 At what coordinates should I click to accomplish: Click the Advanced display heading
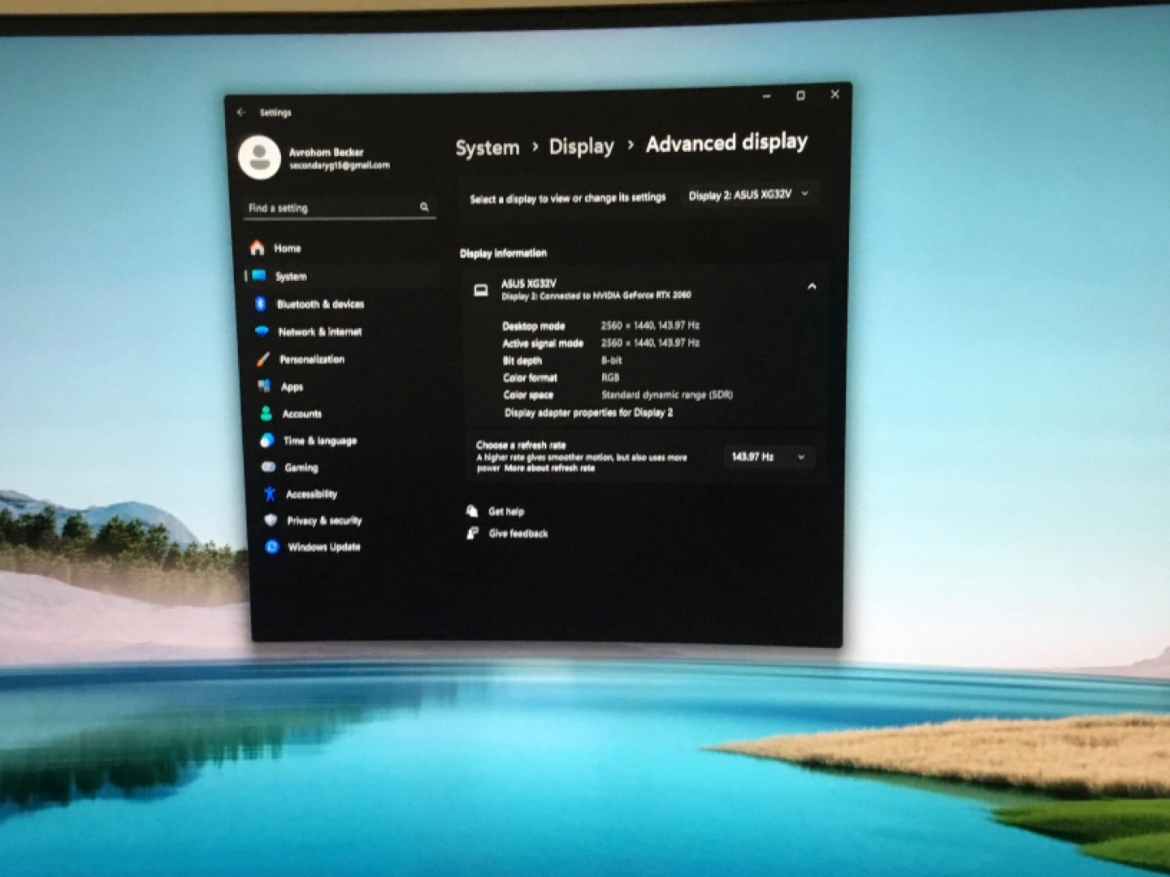pyautogui.click(x=727, y=143)
